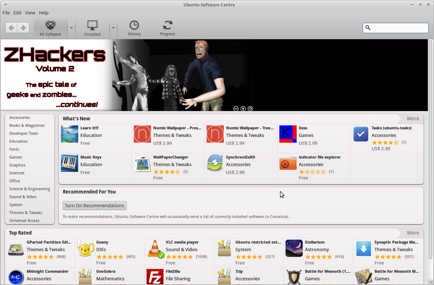Open the All Software view
This screenshot has width=434, height=285.
click(50, 28)
